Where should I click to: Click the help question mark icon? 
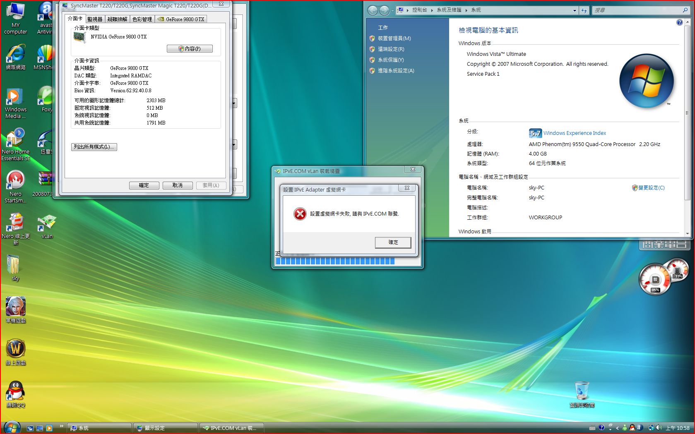(x=679, y=22)
